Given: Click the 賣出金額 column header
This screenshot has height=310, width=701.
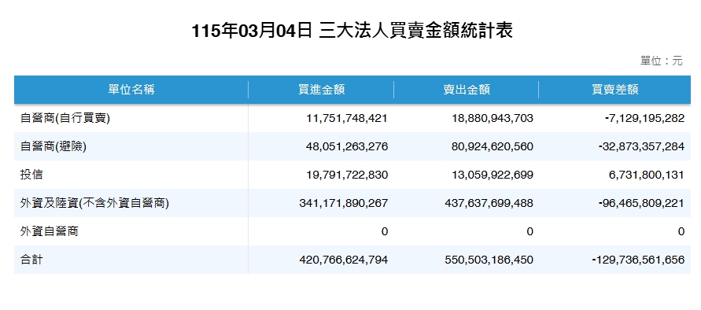Looking at the screenshot, I should [x=467, y=90].
